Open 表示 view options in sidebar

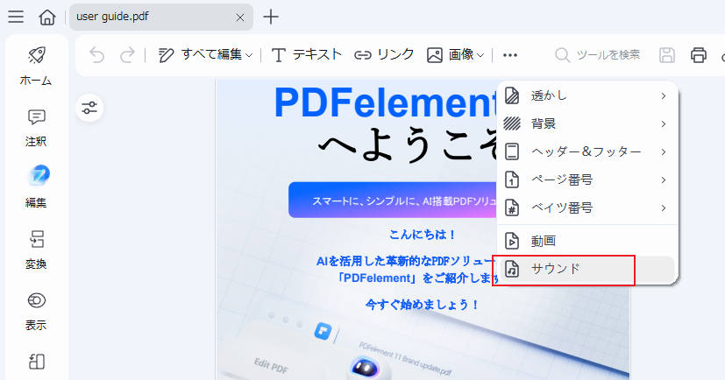coord(36,311)
